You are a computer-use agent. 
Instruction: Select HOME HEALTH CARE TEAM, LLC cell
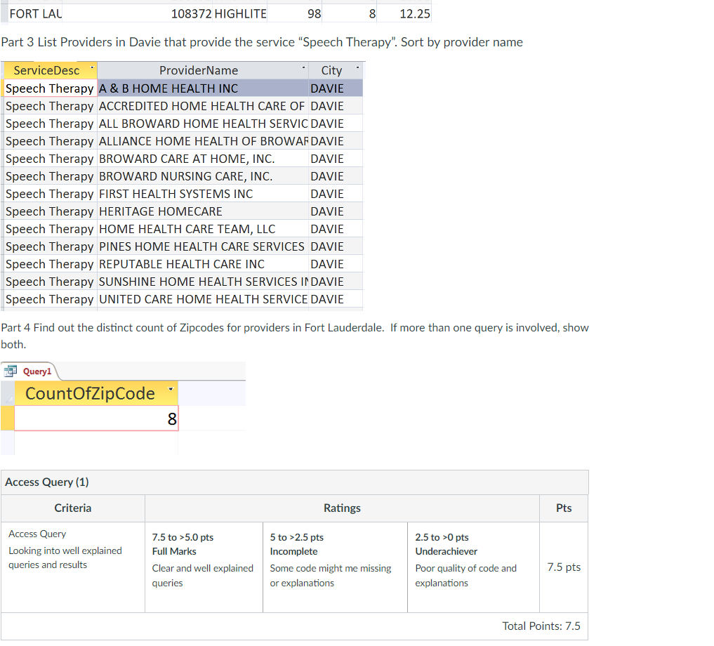click(x=203, y=229)
